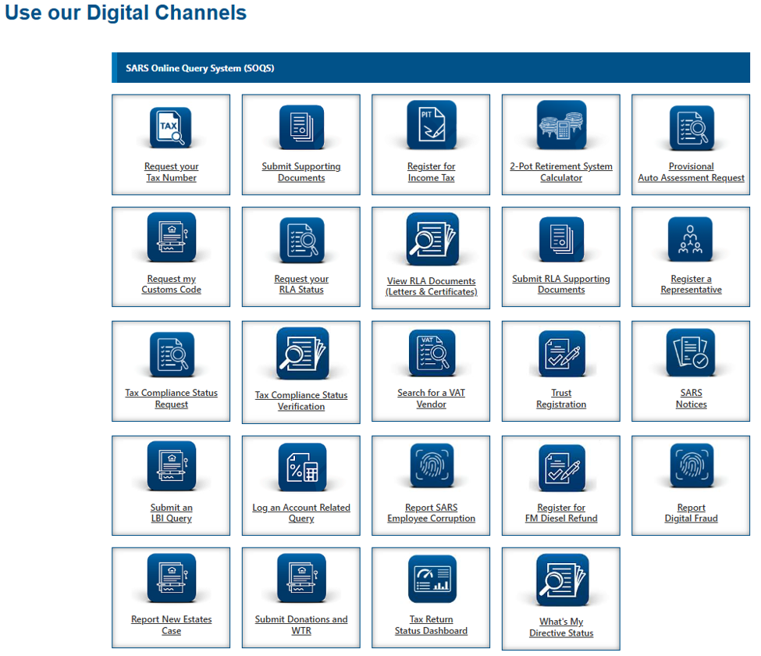This screenshot has height=656, width=761.
Task: Open the Tax Return Status Dashboard icon
Action: click(x=432, y=579)
